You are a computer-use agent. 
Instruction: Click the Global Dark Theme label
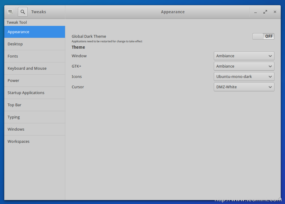(89, 37)
